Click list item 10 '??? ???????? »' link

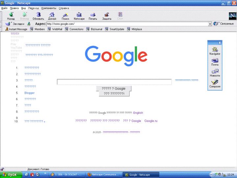(x=35, y=121)
